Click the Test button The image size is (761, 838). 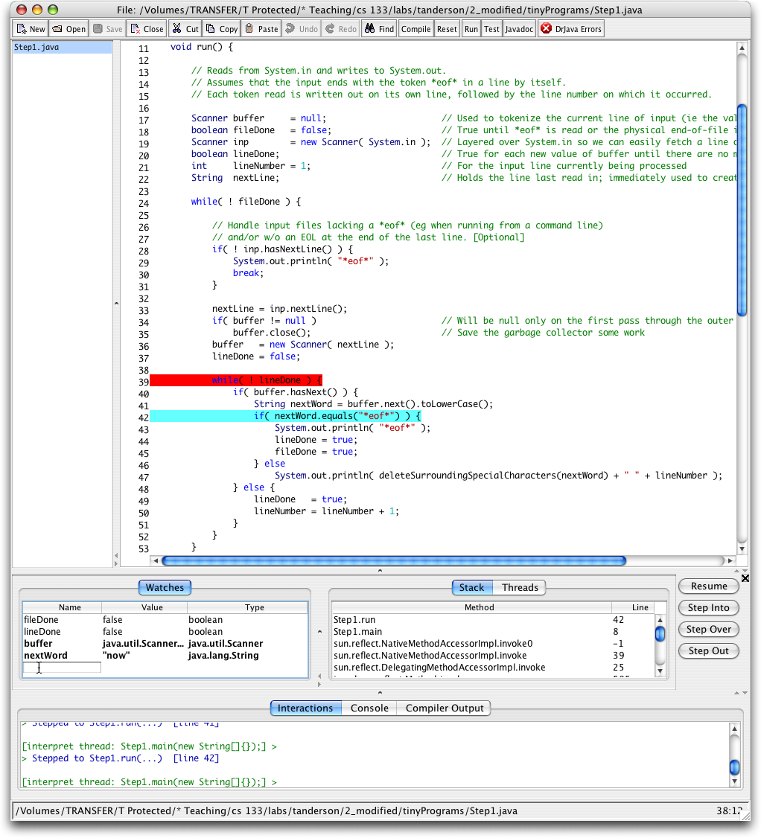[x=491, y=29]
